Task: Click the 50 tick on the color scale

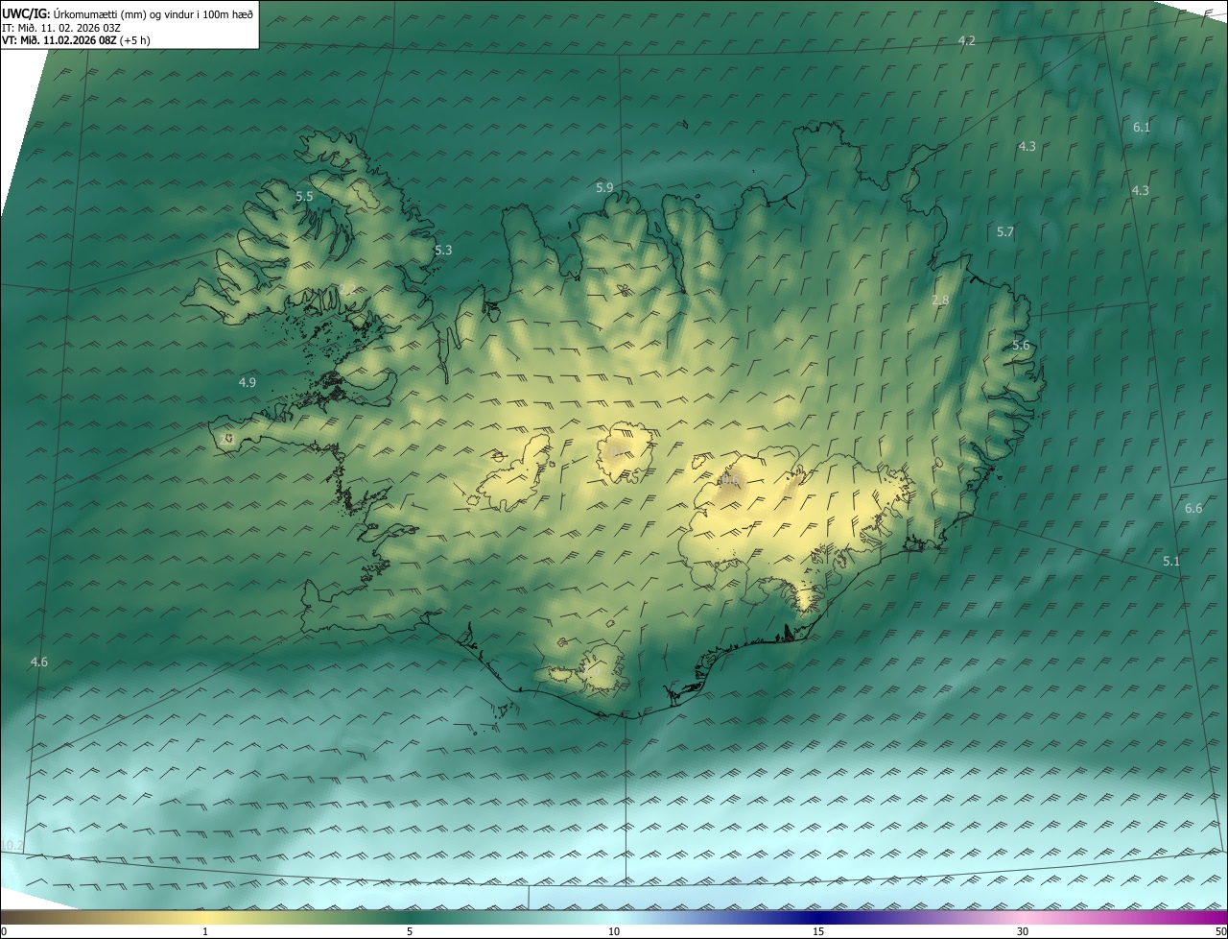Action: (1220, 931)
